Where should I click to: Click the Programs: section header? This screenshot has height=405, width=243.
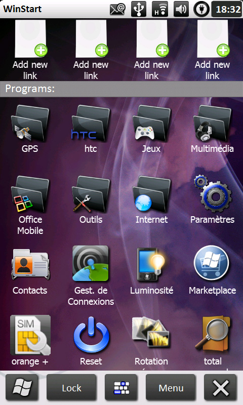click(121, 89)
